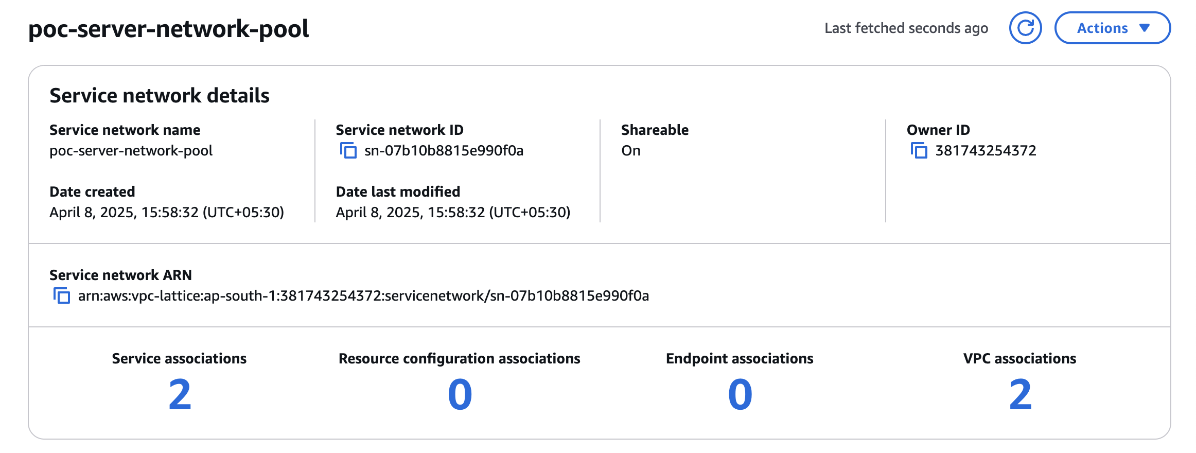The image size is (1196, 453).
Task: Open the Service associations count link
Action: point(180,394)
